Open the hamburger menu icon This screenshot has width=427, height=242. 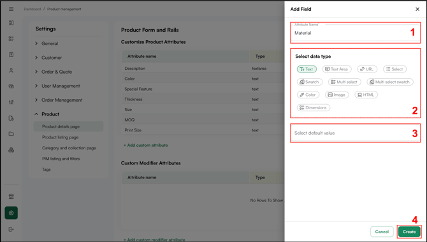[x=11, y=9]
